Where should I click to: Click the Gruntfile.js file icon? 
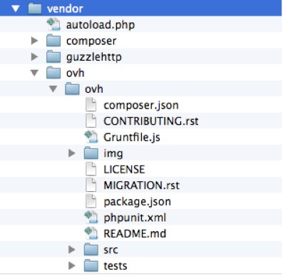91,137
